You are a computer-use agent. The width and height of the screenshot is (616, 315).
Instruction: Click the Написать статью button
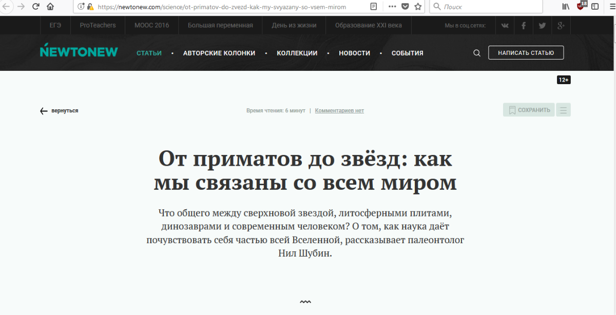[526, 53]
